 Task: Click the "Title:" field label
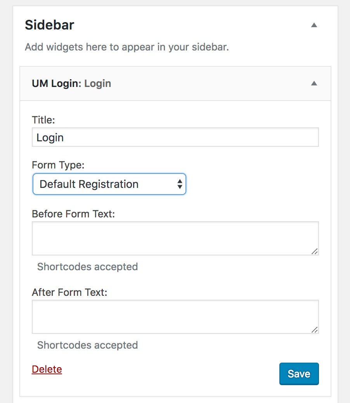[43, 120]
